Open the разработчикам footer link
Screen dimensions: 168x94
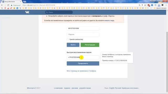pos(85,88)
